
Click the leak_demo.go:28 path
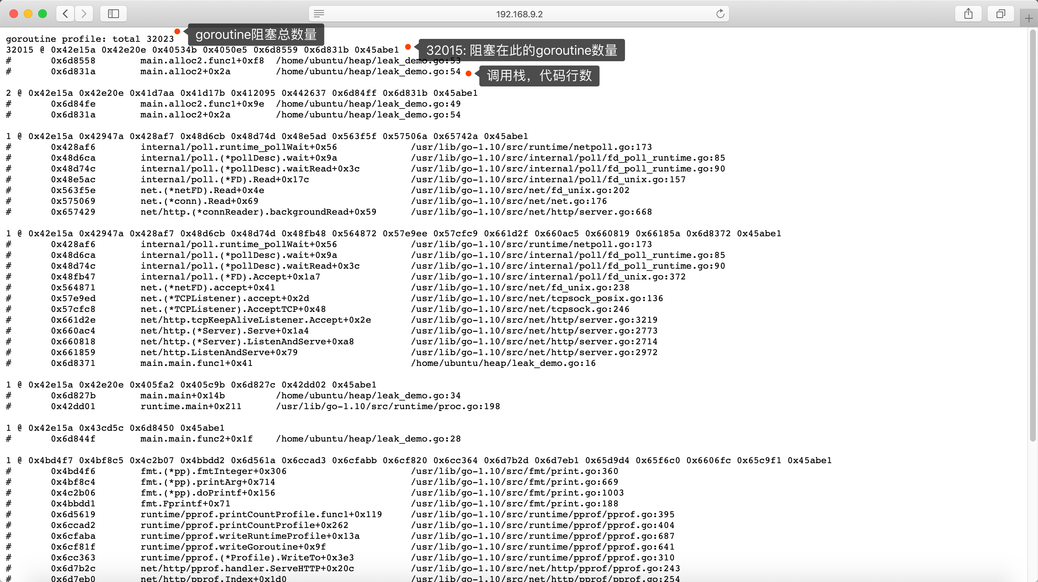(368, 439)
